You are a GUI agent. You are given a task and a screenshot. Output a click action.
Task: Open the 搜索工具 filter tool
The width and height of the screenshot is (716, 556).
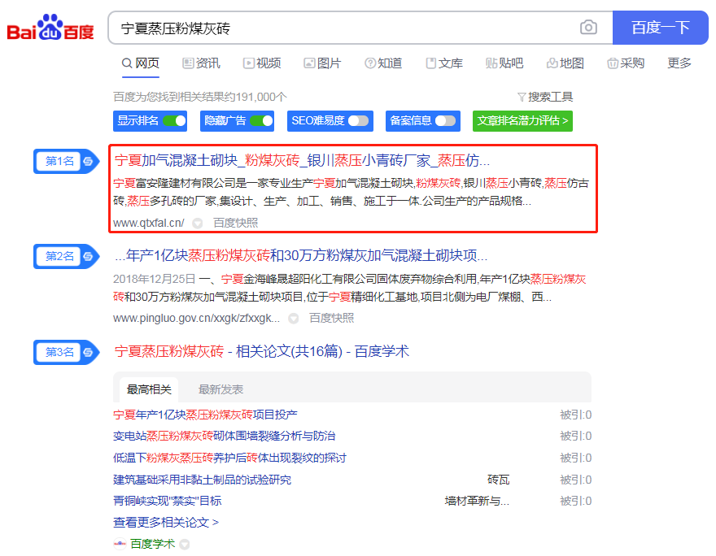pyautogui.click(x=545, y=97)
